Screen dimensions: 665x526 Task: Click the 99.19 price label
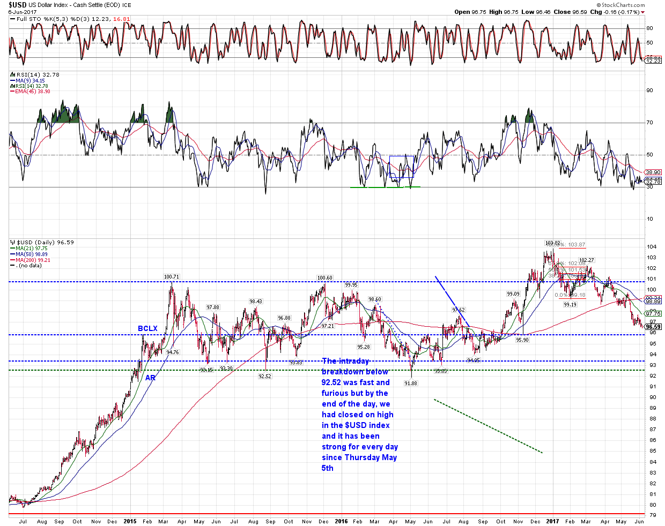570,305
